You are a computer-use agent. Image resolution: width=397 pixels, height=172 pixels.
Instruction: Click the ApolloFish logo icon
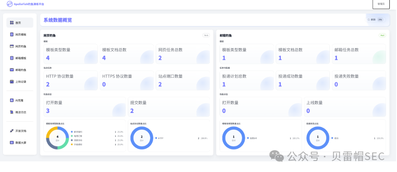click(10, 4)
